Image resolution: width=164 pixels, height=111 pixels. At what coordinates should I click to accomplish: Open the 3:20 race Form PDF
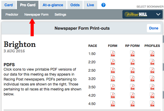pos(113,79)
